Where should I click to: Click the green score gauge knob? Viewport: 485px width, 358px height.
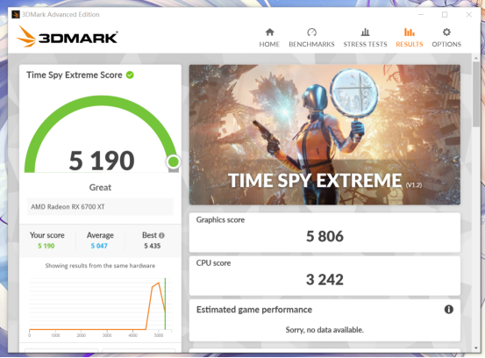[x=174, y=161]
